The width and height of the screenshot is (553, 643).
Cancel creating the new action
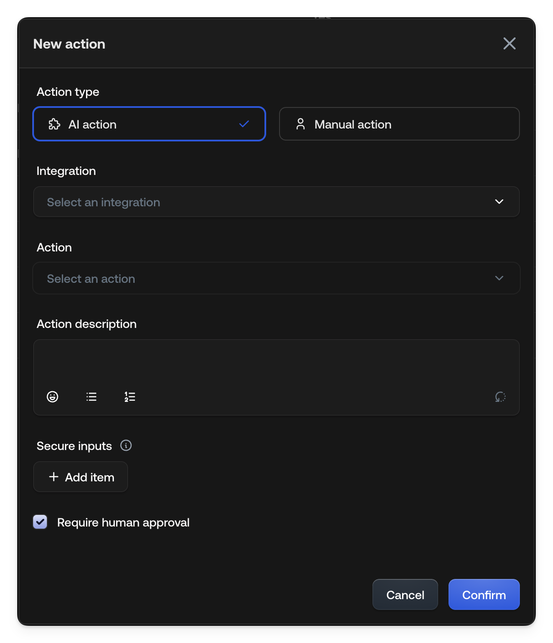tap(405, 594)
